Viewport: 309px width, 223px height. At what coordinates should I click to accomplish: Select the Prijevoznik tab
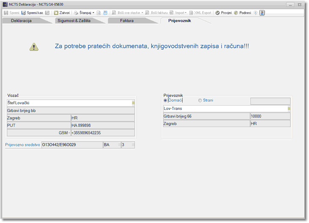[x=180, y=21]
